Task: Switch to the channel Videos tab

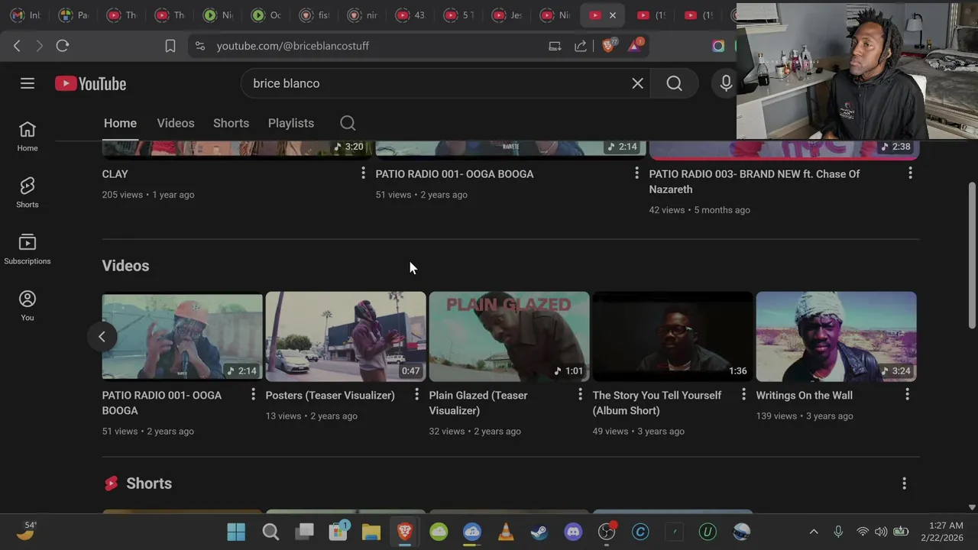Action: click(x=176, y=123)
